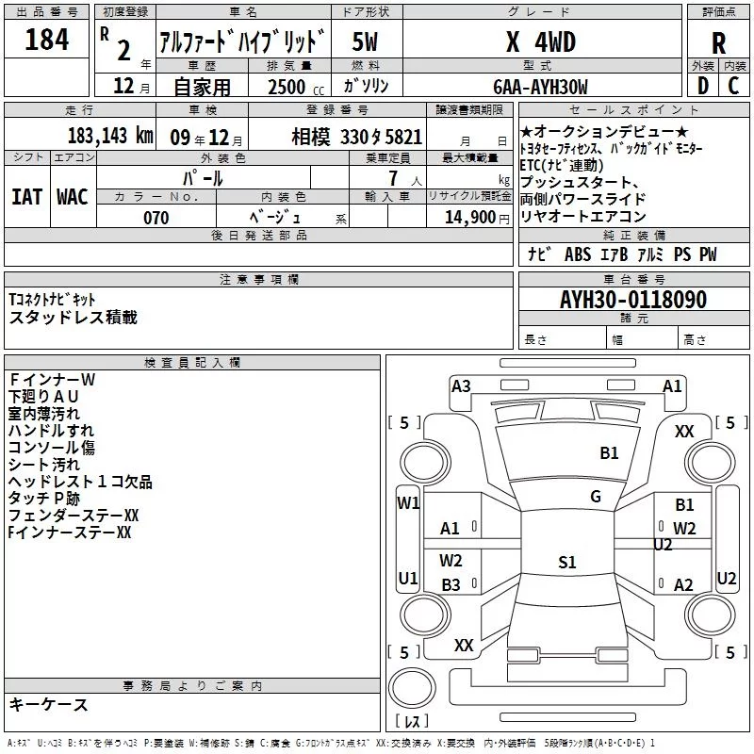Click the hood B1 mark on the diagram
This screenshot has width=754, height=754.
[609, 452]
